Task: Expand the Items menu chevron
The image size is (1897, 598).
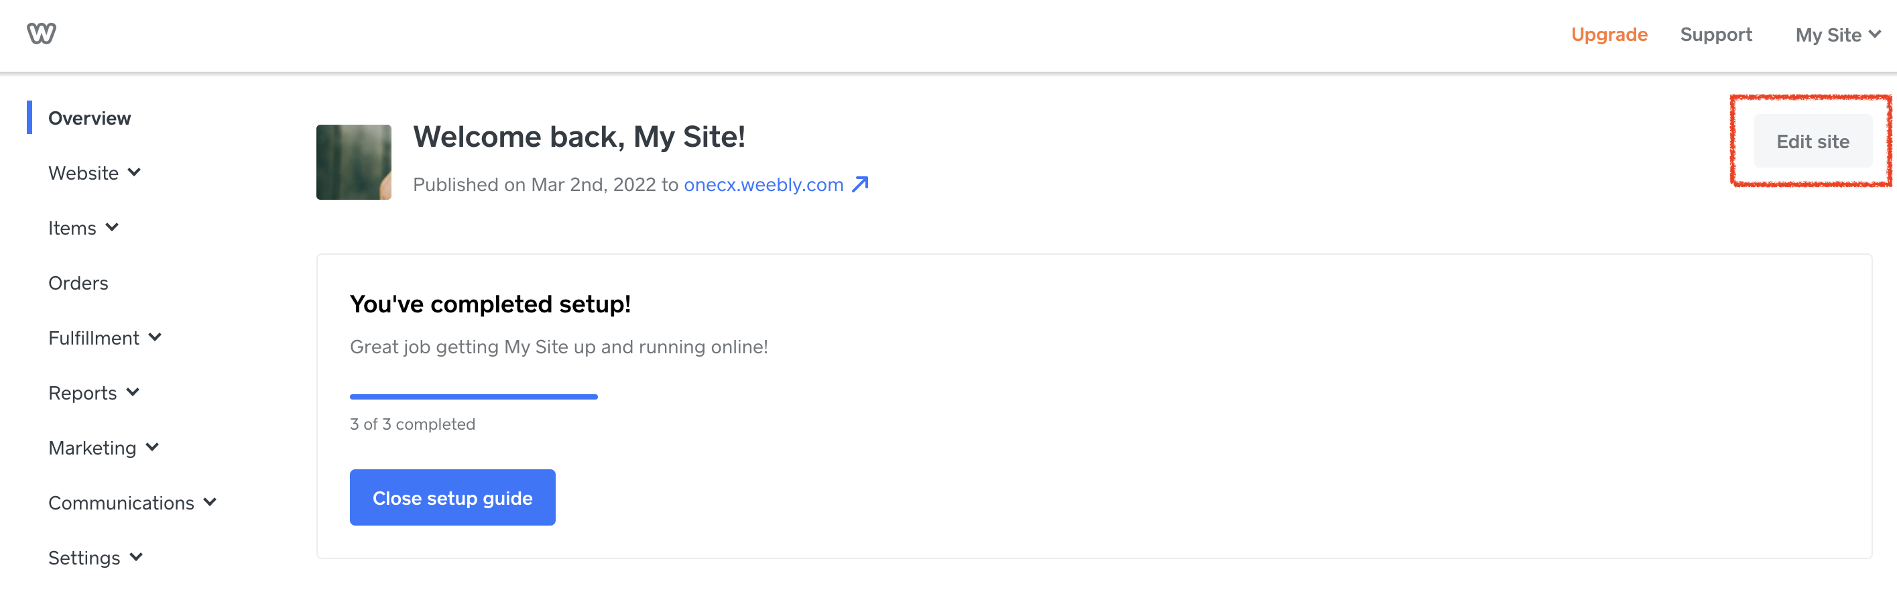Action: click(112, 227)
